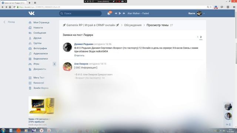Click the Сообщения chat bubble icon
The height and width of the screenshot is (133, 237).
tap(30, 33)
